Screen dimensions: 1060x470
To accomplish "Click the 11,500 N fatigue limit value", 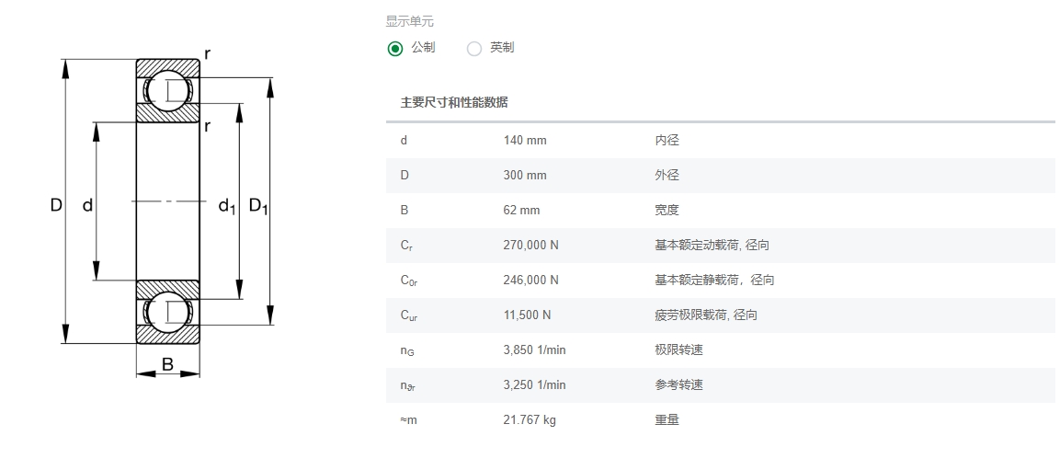I will tap(527, 315).
